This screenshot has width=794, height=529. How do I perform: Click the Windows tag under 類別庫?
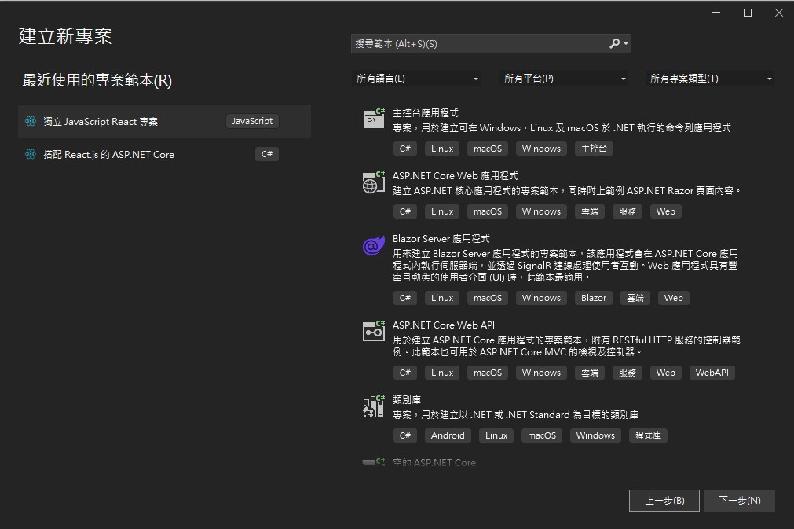[x=595, y=435]
